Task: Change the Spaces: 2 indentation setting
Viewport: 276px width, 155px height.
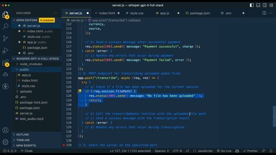Action: 162,151
